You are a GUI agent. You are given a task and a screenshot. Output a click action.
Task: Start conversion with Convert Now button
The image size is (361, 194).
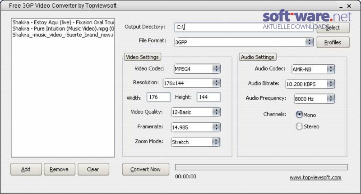point(145,169)
